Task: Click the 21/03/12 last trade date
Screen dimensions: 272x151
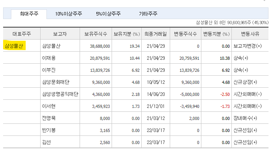Action: (x=156, y=118)
